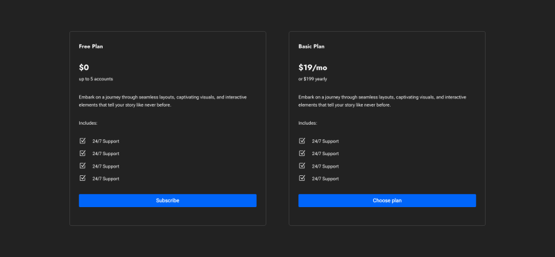Screen dimensions: 555x257
Task: Click the Free Plan description paragraph
Action: (x=163, y=101)
